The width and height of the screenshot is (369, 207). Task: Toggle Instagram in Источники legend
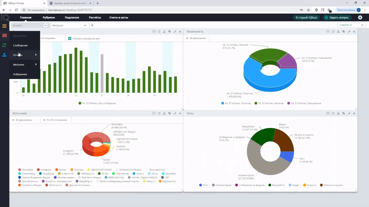pyautogui.click(x=44, y=170)
